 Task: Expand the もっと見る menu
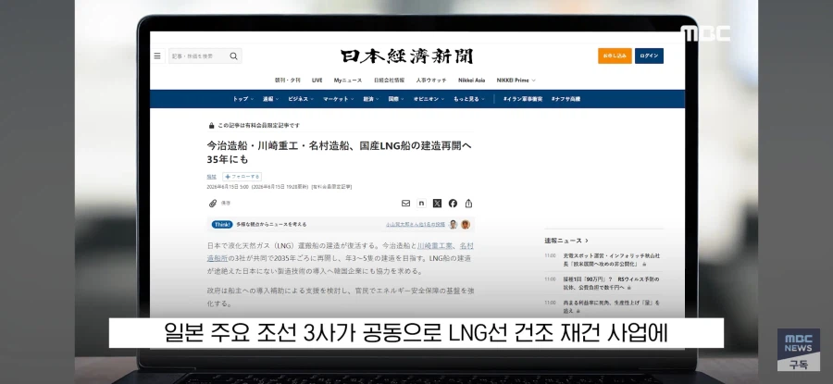coord(468,99)
